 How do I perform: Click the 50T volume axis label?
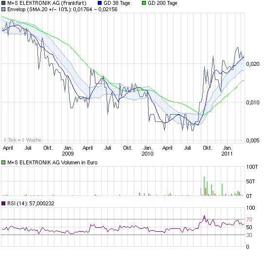pyautogui.click(x=250, y=181)
